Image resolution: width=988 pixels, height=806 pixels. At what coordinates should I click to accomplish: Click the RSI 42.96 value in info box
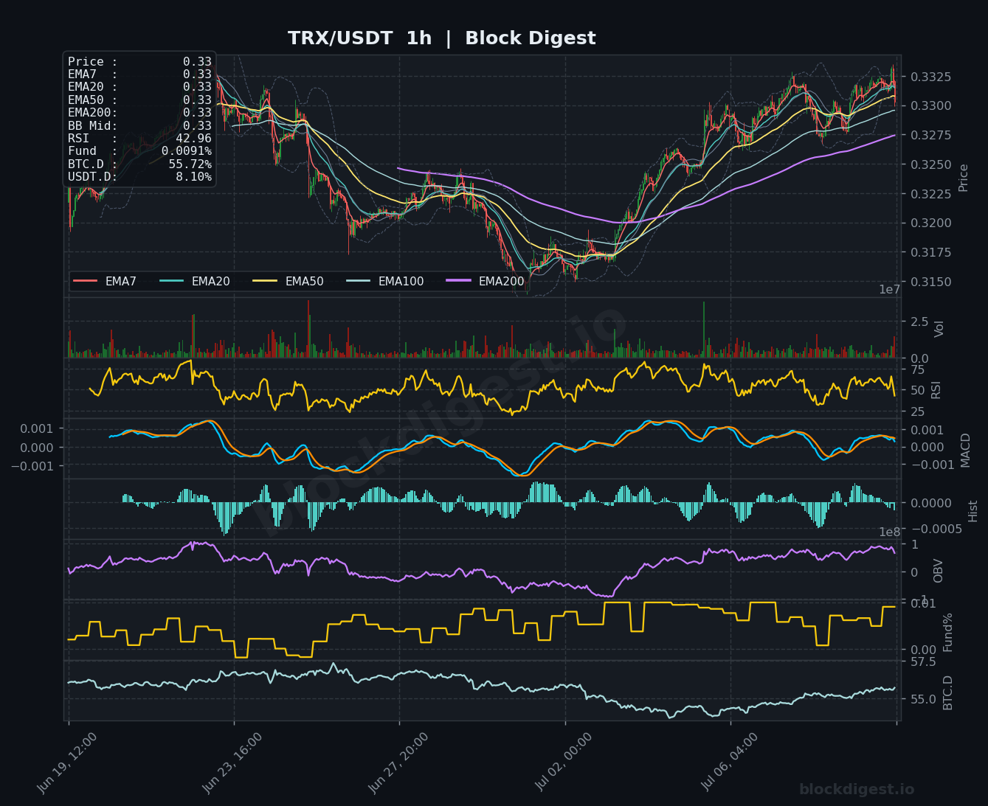[x=193, y=139]
